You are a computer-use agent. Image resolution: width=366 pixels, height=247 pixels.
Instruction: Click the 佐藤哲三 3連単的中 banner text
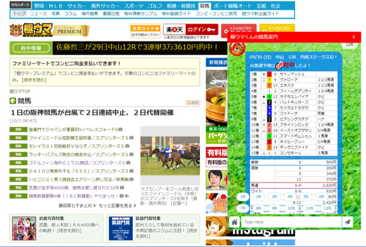(x=137, y=48)
